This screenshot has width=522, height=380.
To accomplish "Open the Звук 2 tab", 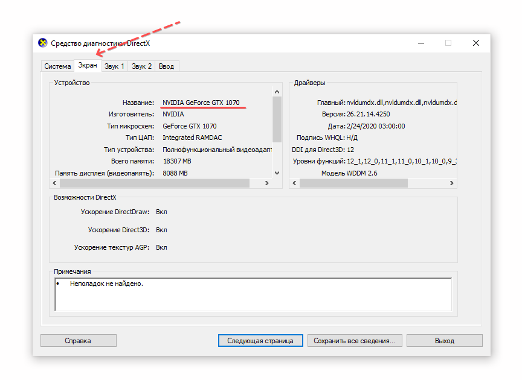I will tap(141, 66).
